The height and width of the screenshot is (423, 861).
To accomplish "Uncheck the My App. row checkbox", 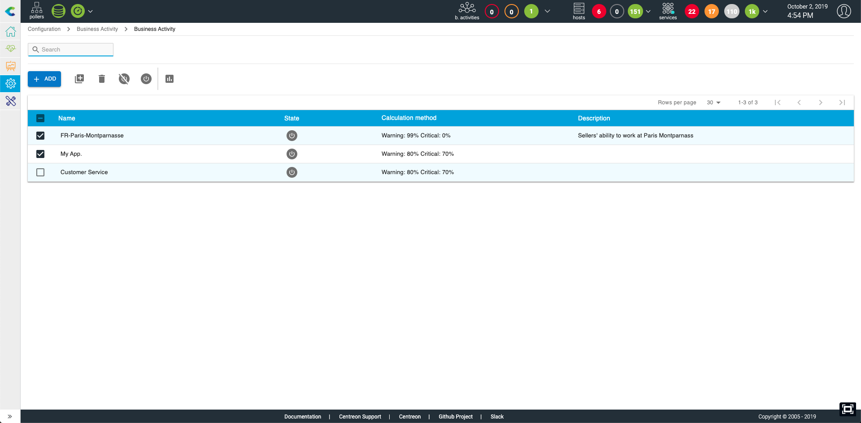I will pos(40,154).
